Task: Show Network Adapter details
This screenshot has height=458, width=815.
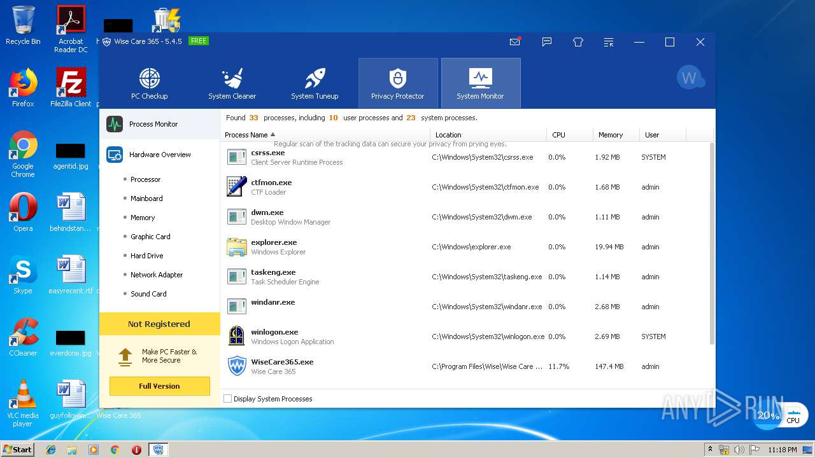Action: coord(157,275)
